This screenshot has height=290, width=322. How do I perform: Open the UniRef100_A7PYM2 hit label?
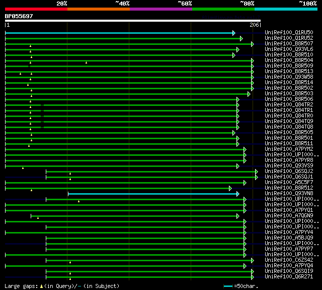coord(289,149)
